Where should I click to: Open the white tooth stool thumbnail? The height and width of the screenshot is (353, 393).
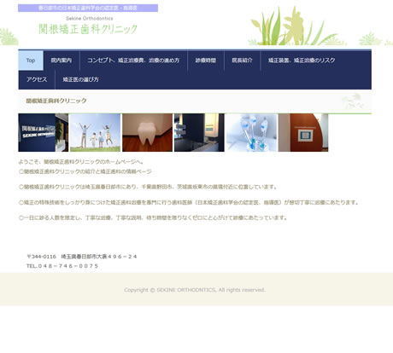click(147, 132)
